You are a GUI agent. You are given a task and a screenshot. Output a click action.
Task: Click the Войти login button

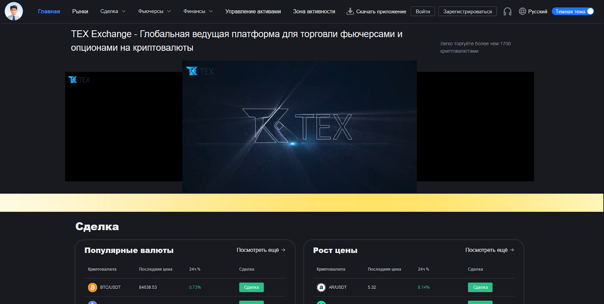click(423, 11)
